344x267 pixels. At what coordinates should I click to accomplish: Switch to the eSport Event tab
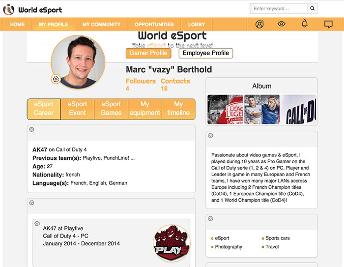coord(77,109)
